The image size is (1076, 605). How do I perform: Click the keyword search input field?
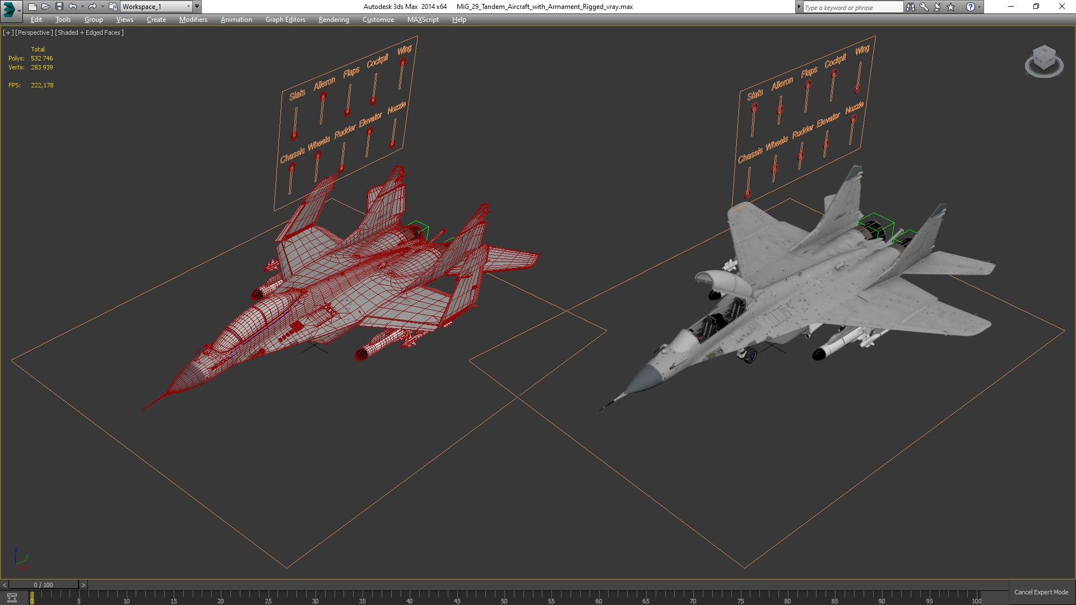(x=852, y=7)
